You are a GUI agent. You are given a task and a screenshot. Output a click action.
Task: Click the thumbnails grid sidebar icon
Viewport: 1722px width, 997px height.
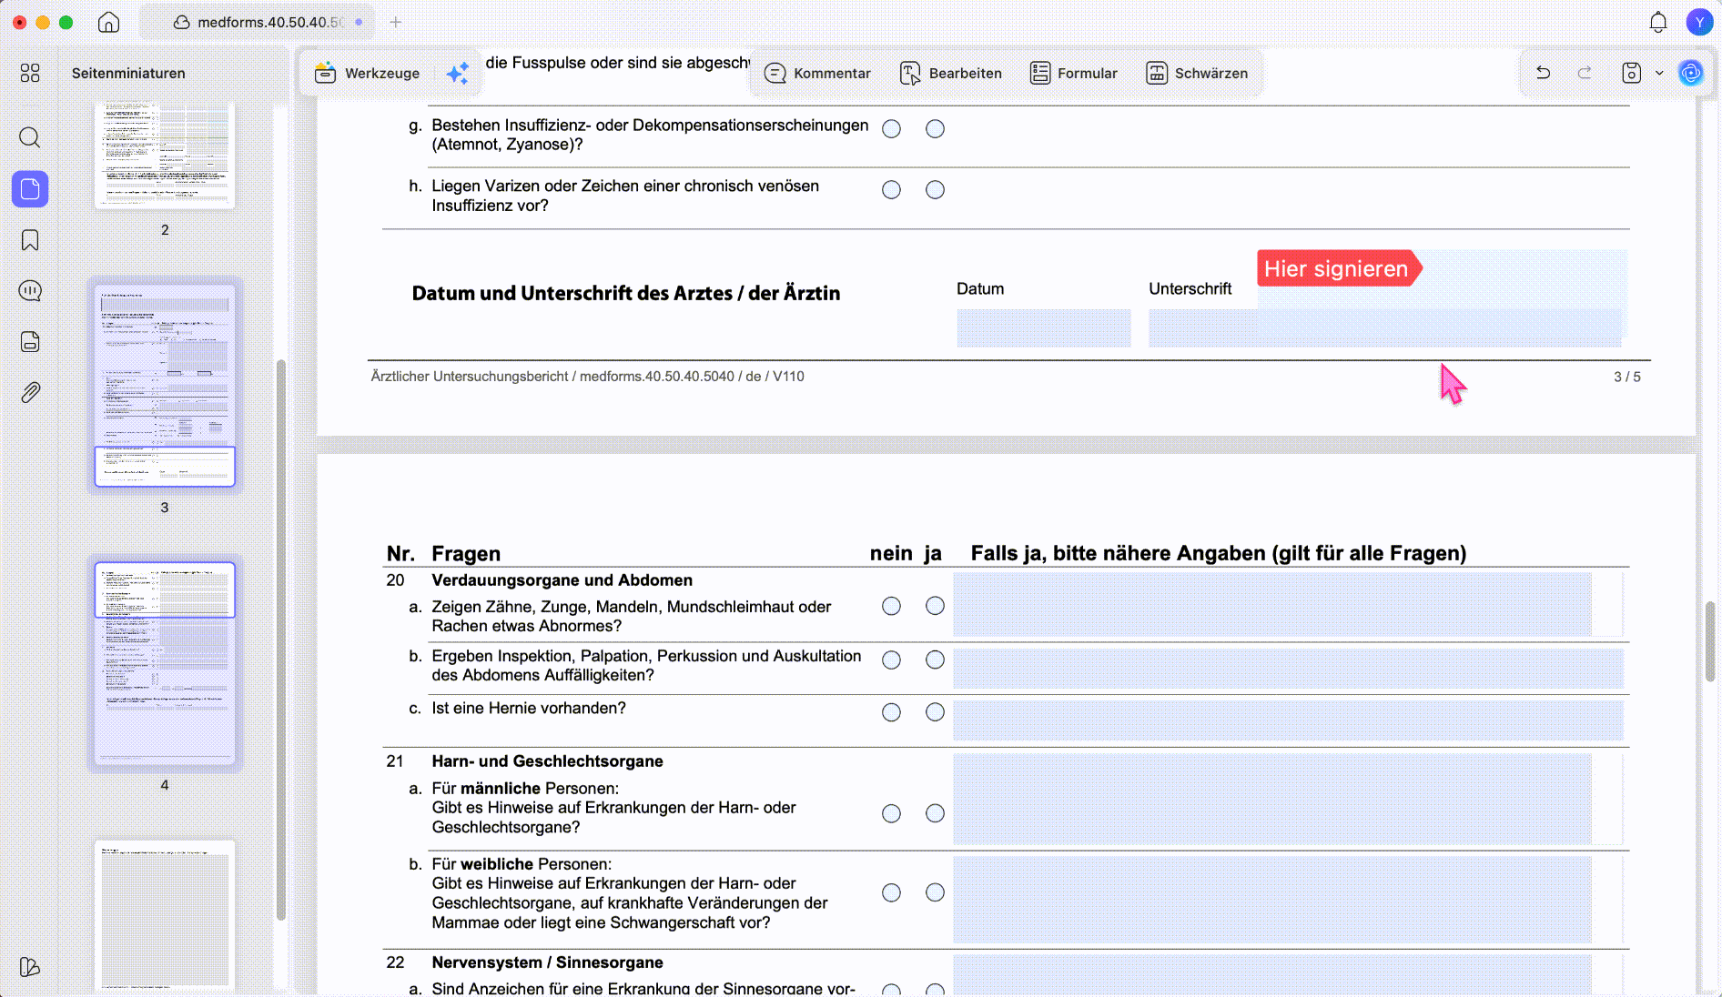pyautogui.click(x=30, y=73)
